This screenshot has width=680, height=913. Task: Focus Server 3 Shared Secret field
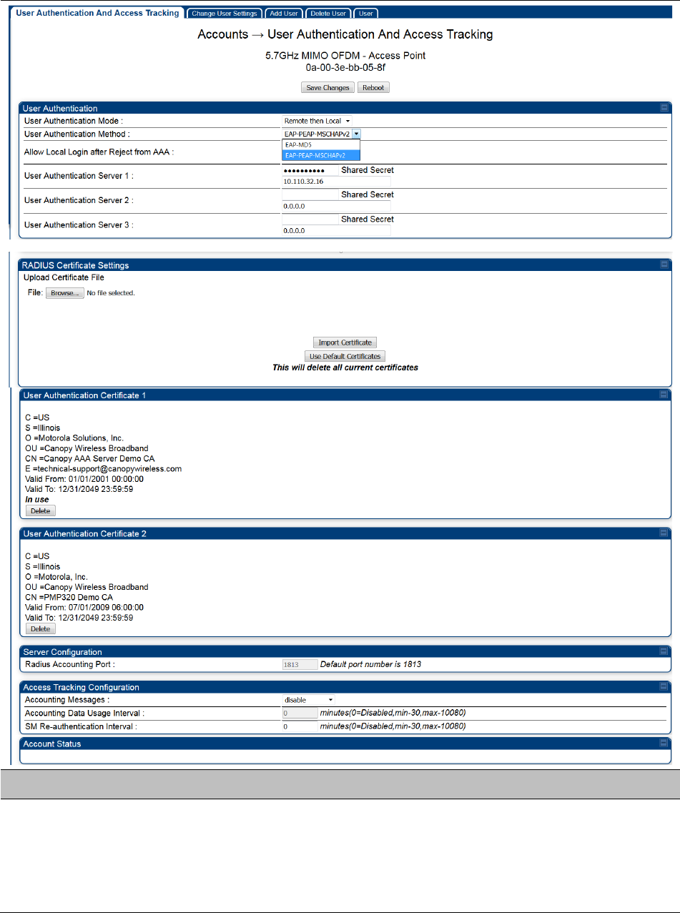[310, 219]
